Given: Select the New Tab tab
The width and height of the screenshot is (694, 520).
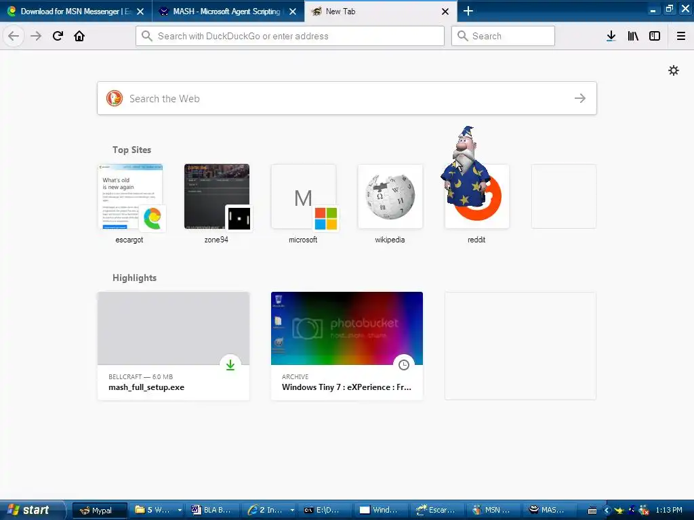Looking at the screenshot, I should (x=381, y=12).
